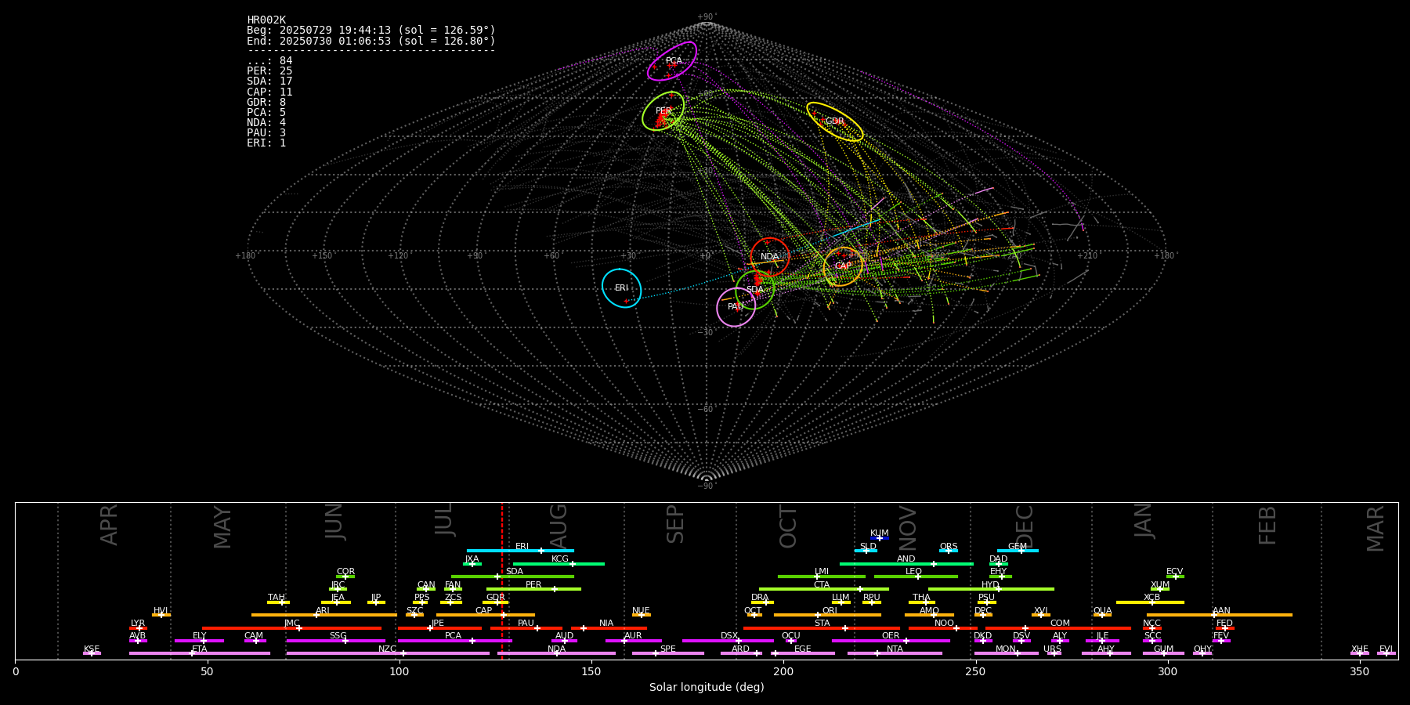The image size is (1410, 705).
Task: Click the yellow GDR radiant ellipse on sky map
Action: [835, 121]
